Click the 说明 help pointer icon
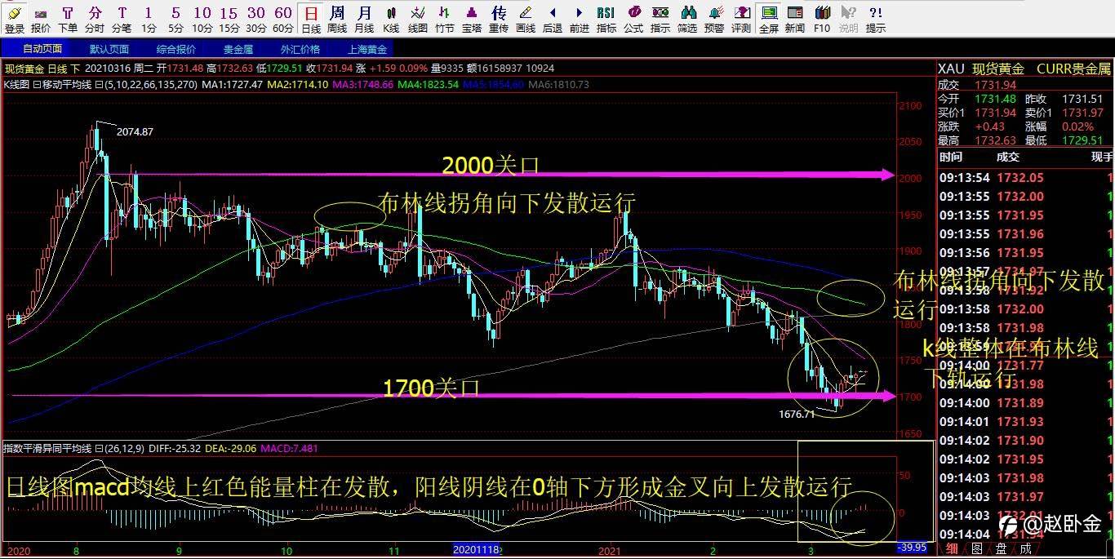This screenshot has width=1115, height=559. click(x=849, y=18)
